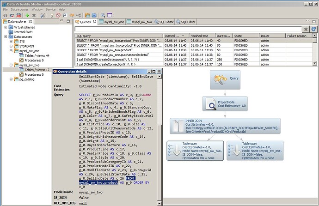
Task: Click the disconnect icon with red X
Action: [x=12, y=15]
